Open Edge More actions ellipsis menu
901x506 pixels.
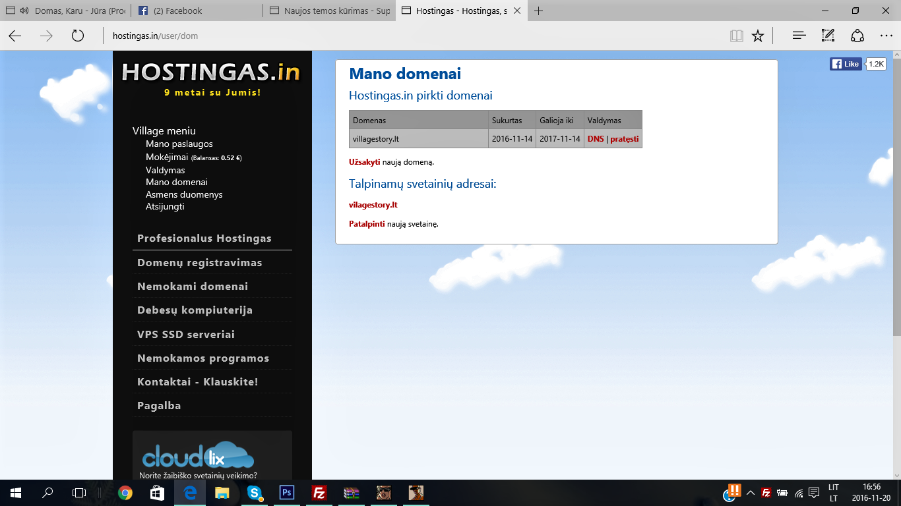tap(886, 36)
